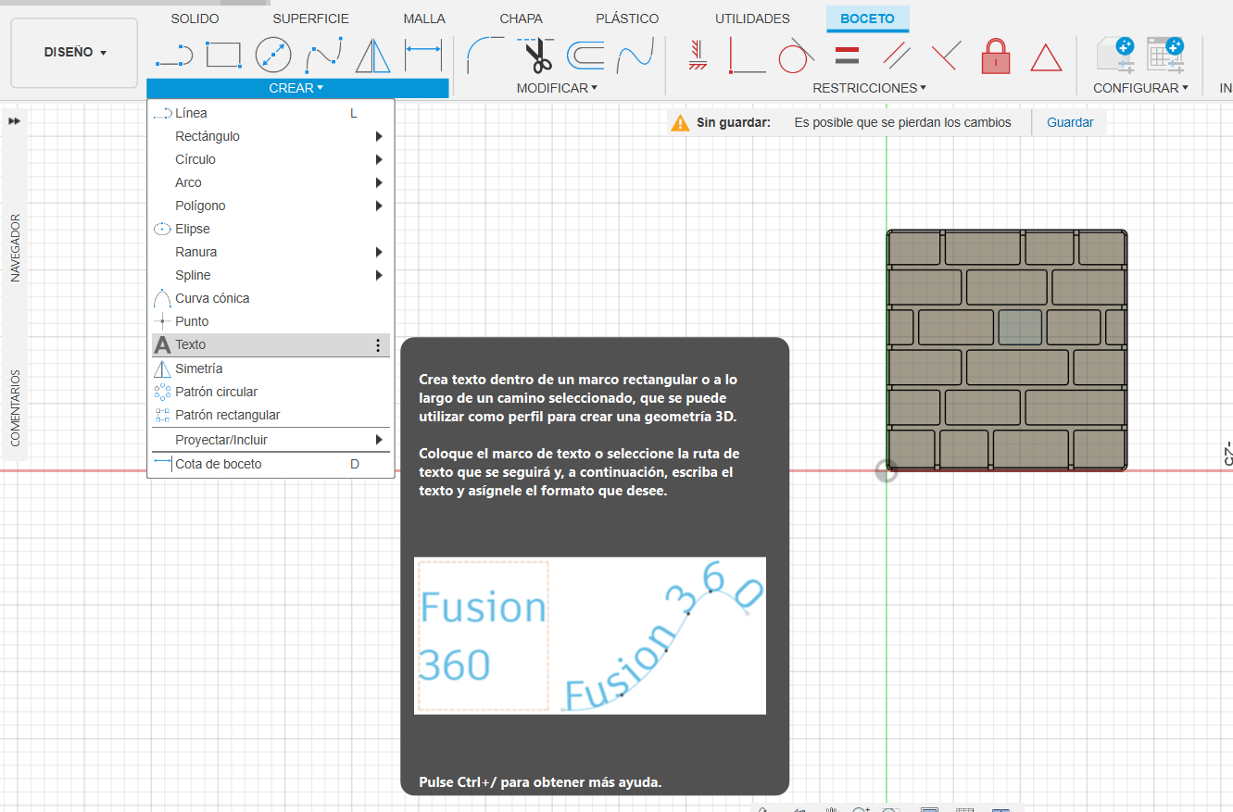Click the Perpendicular constraint icon

tap(946, 56)
